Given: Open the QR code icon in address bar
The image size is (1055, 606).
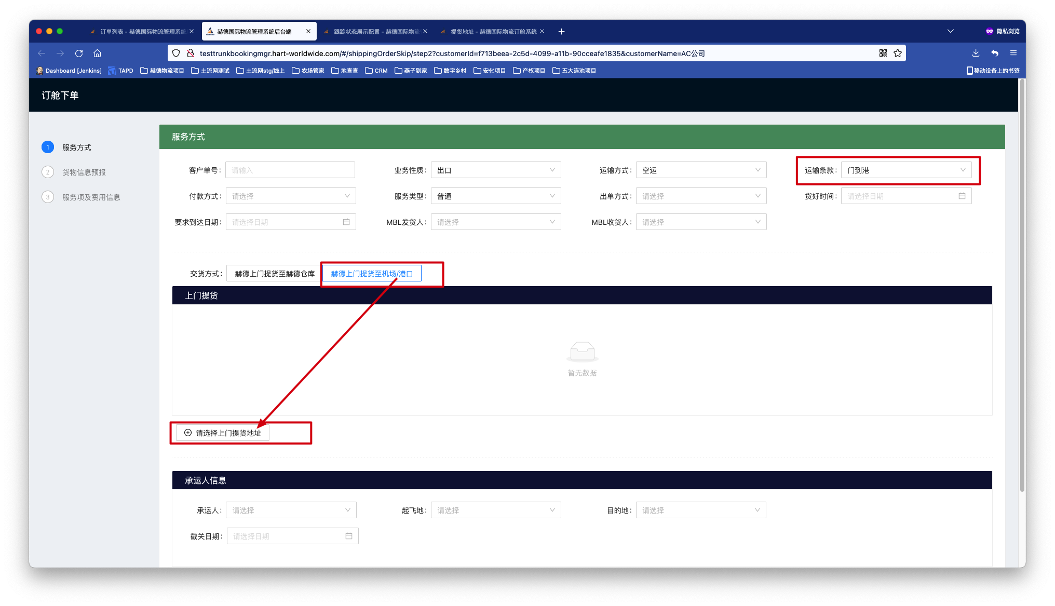Looking at the screenshot, I should [883, 53].
